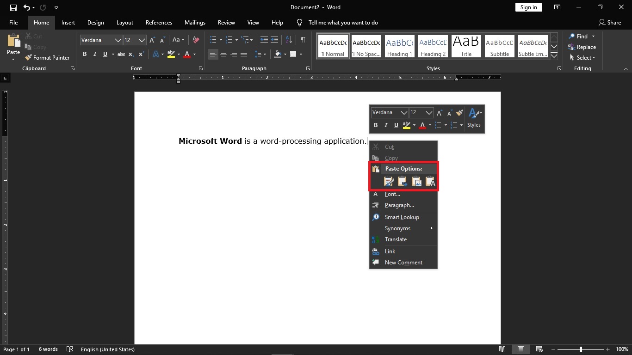Click the Share button

coord(610,22)
